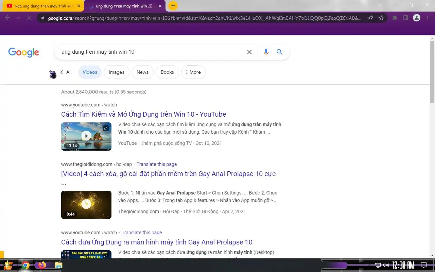Click the 'About 2,840,000 results' text
Image resolution: width=435 pixels, height=272 pixels.
click(104, 92)
